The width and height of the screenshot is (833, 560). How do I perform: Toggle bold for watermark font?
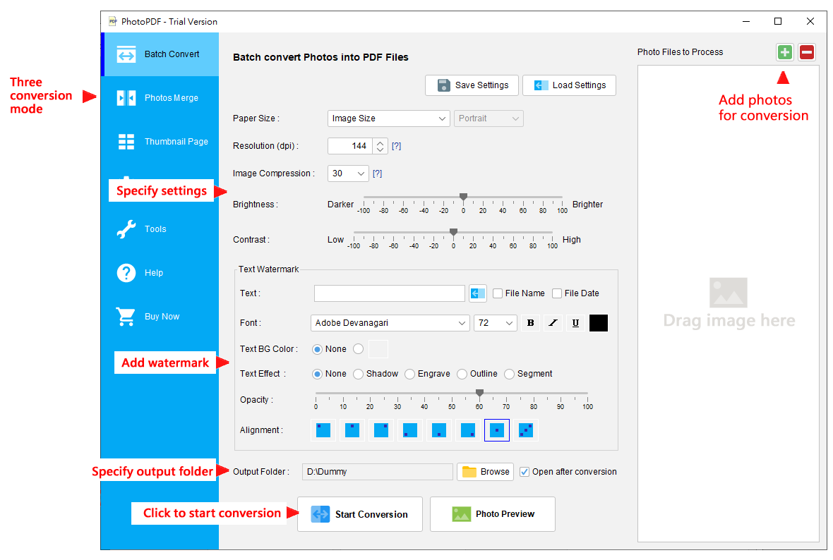click(530, 323)
